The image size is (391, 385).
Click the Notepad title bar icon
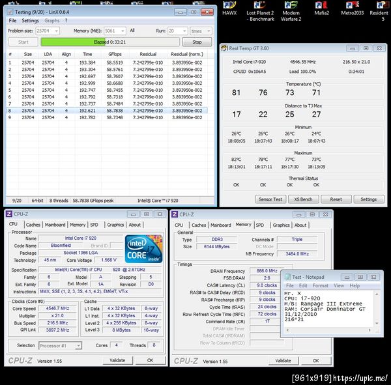[288, 277]
